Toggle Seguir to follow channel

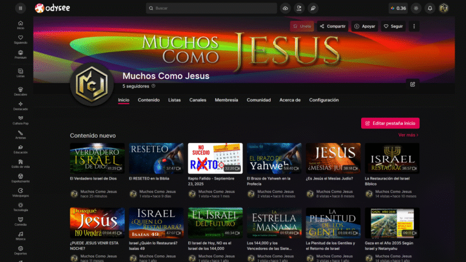pos(393,27)
